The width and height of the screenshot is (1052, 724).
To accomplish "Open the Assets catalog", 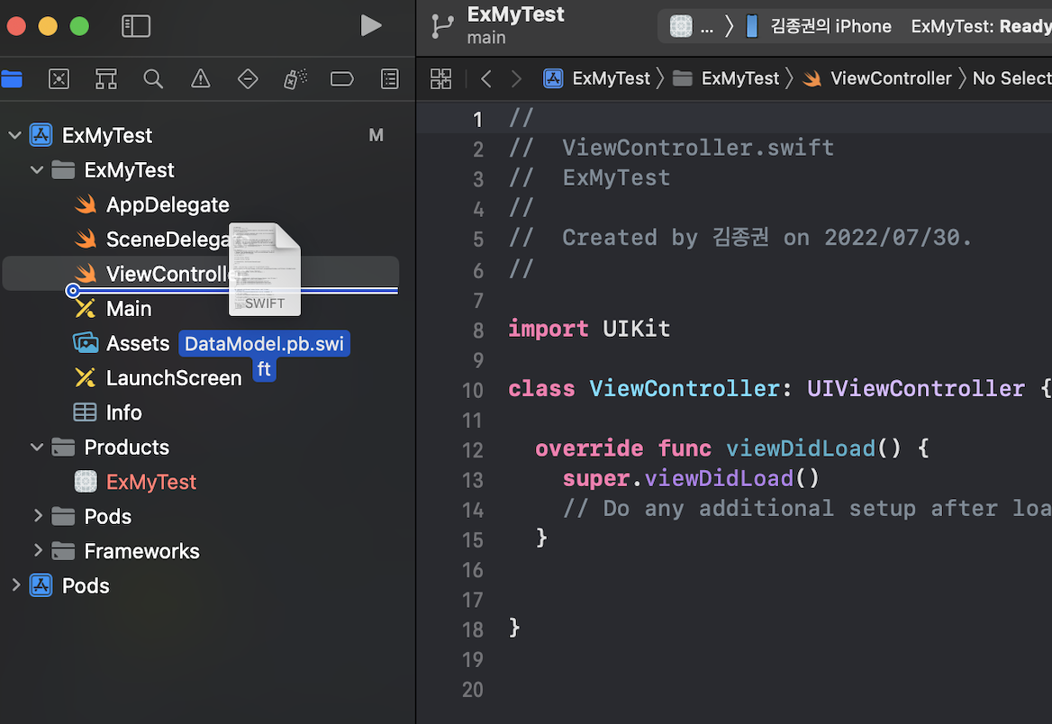I will point(138,344).
